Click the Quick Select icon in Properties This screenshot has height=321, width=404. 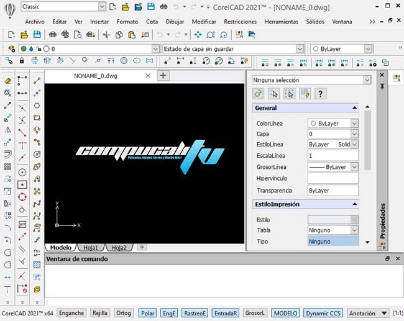[305, 94]
